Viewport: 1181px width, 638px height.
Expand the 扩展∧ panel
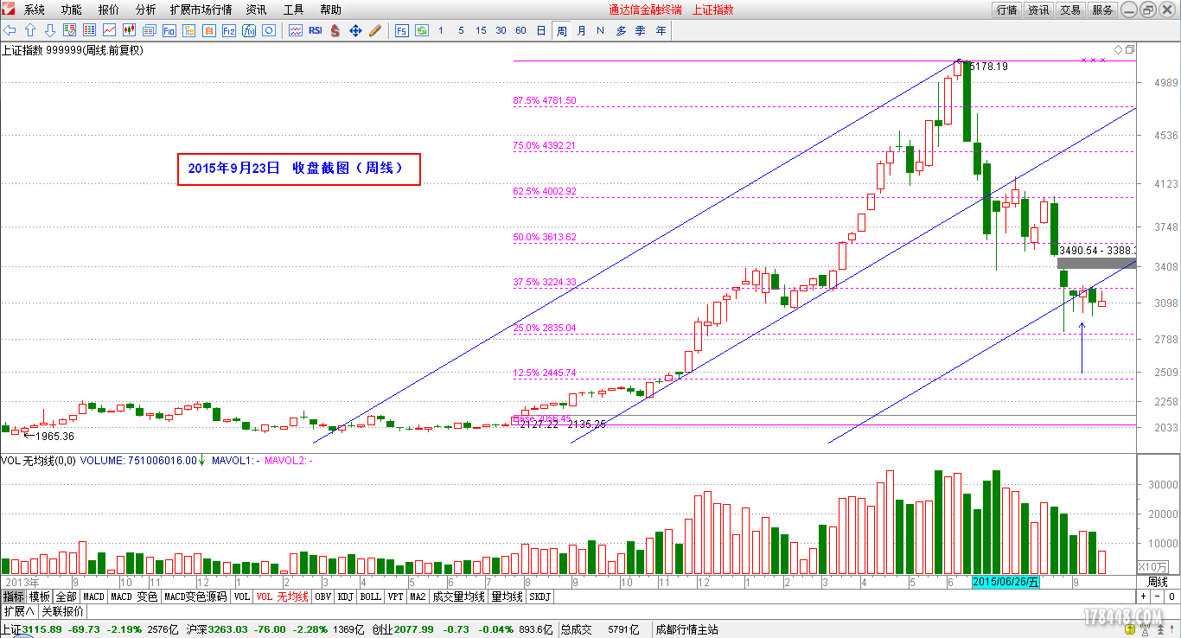(x=19, y=611)
